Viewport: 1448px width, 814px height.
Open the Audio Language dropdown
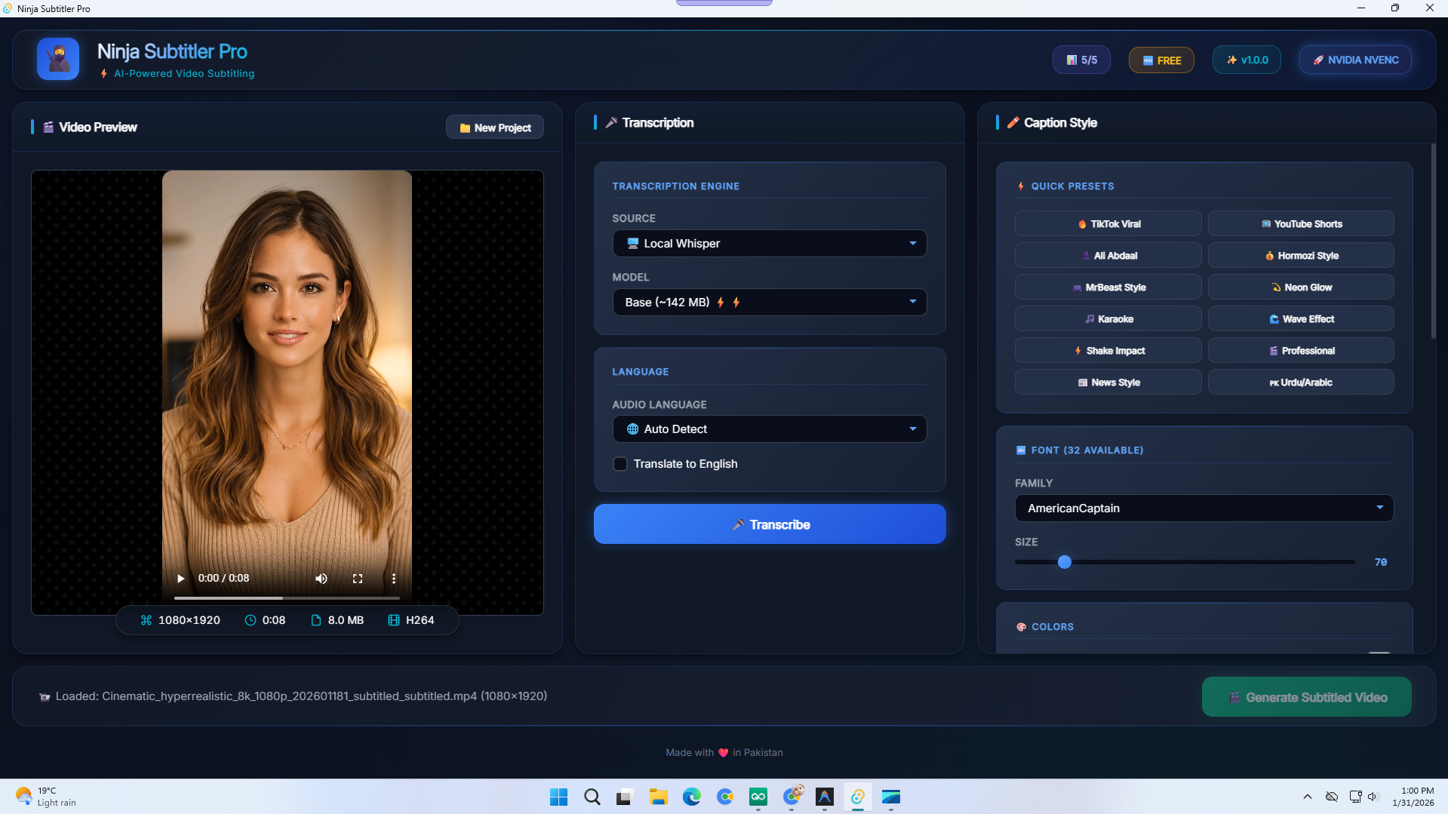tap(769, 429)
